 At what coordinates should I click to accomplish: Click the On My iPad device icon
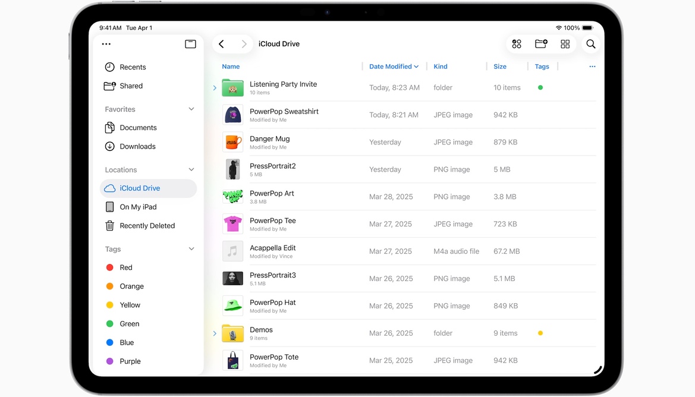click(x=109, y=207)
